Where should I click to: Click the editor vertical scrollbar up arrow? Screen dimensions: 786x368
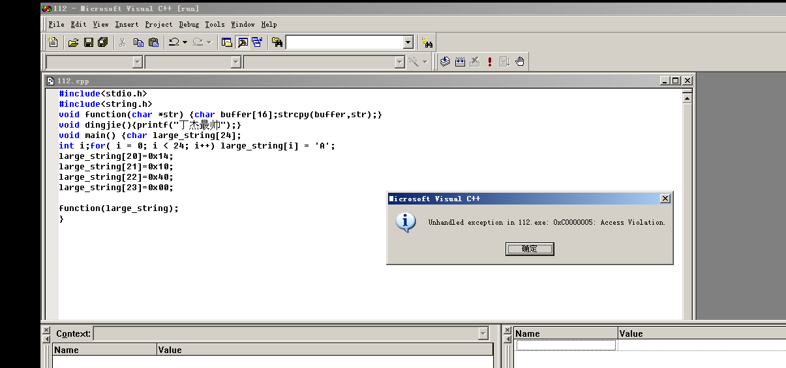[687, 98]
